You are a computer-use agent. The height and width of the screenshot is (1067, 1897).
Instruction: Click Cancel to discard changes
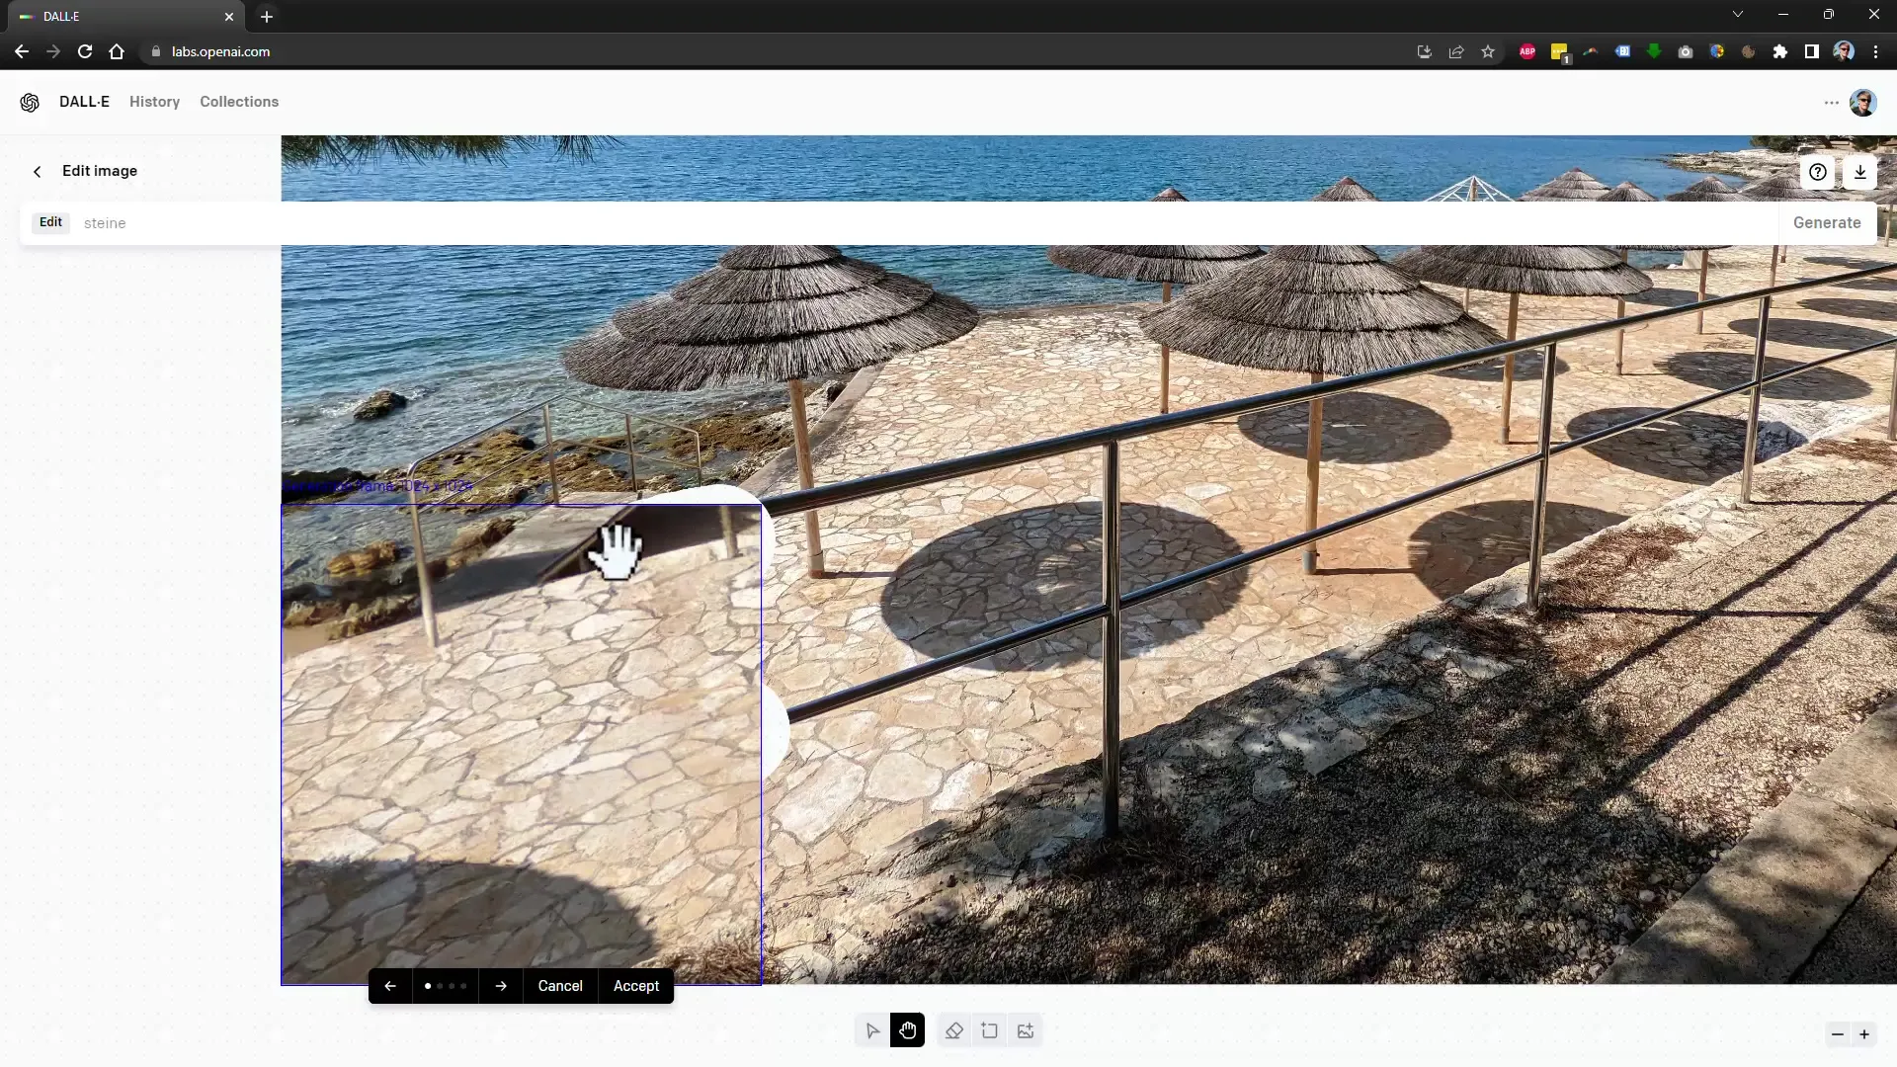point(559,986)
